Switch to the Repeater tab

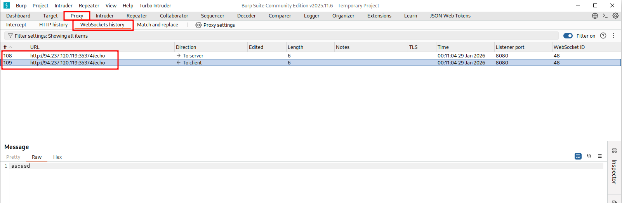[x=137, y=16]
